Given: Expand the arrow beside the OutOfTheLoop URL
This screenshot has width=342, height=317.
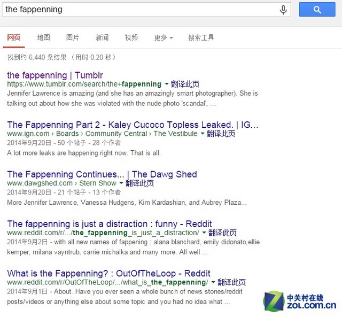Looking at the screenshot, I should click(213, 282).
